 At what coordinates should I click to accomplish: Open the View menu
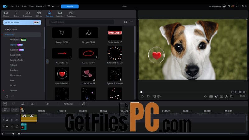(31, 6)
